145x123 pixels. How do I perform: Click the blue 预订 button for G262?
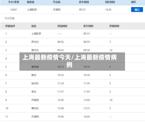point(137,10)
